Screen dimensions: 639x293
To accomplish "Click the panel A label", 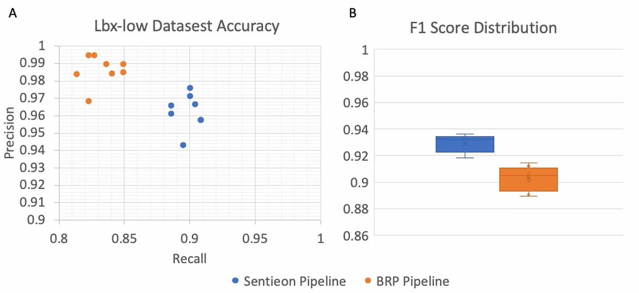I will pyautogui.click(x=13, y=14).
